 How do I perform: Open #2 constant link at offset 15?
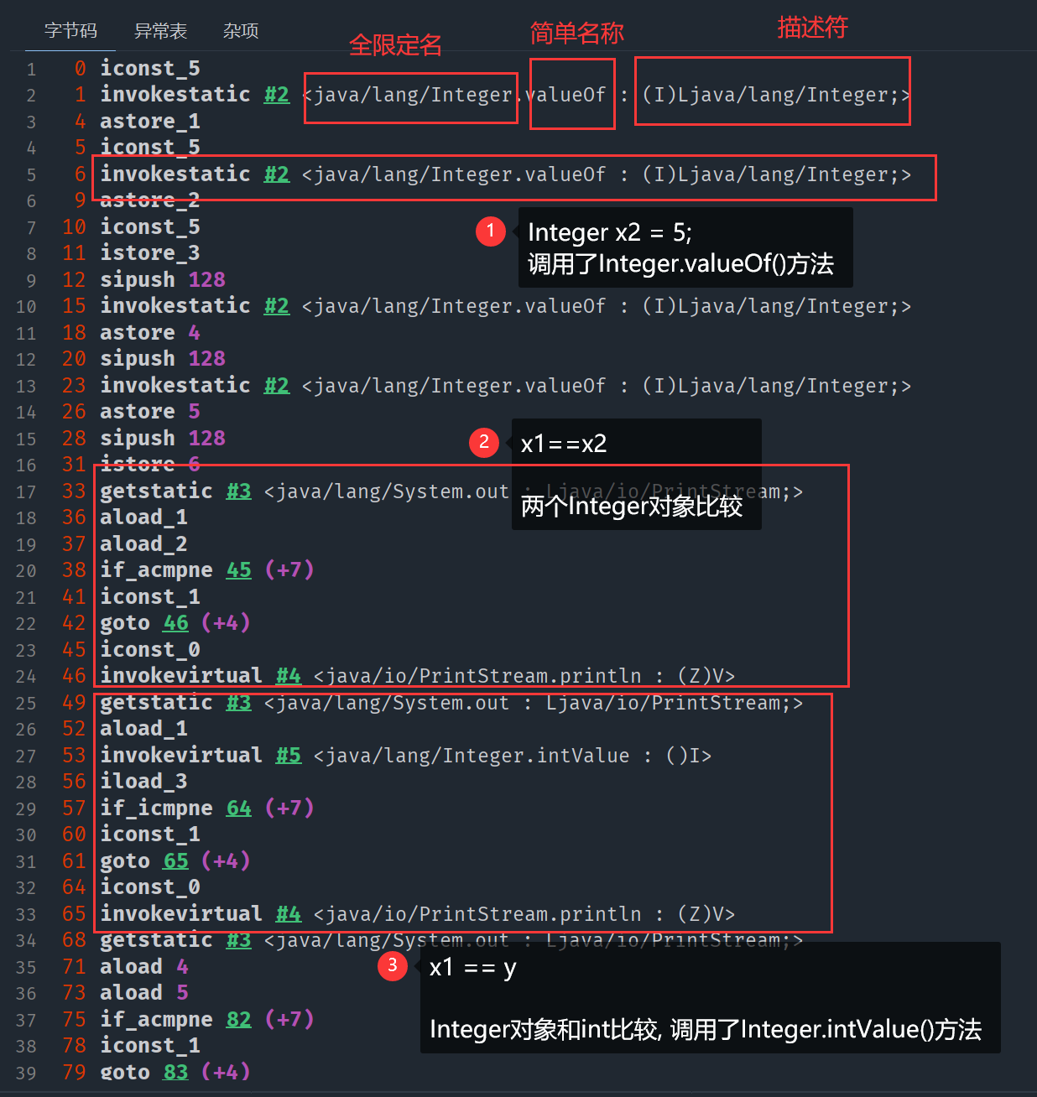(277, 306)
